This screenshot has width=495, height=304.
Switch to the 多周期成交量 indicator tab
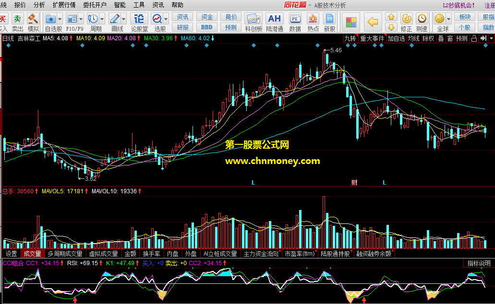click(65, 254)
